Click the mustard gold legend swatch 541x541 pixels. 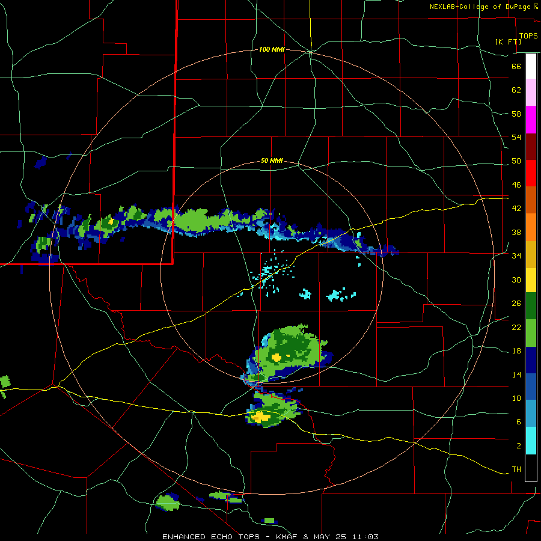coord(531,254)
